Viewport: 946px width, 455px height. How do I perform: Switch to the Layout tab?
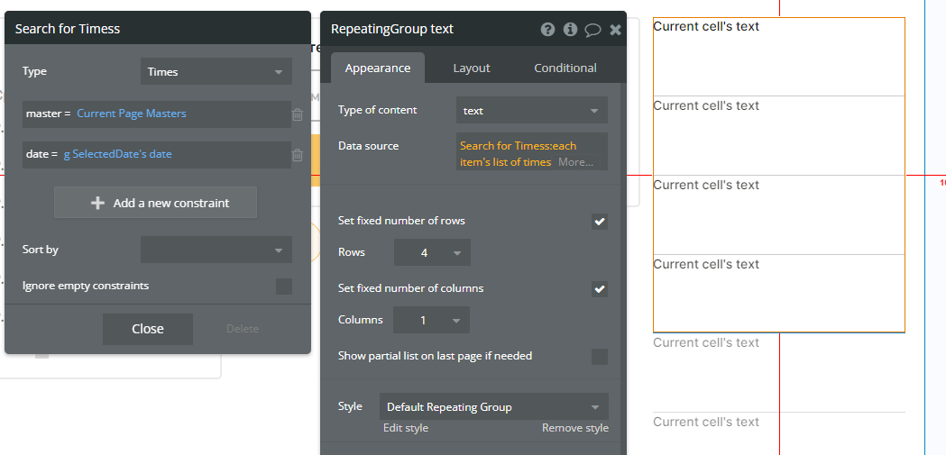pos(472,68)
